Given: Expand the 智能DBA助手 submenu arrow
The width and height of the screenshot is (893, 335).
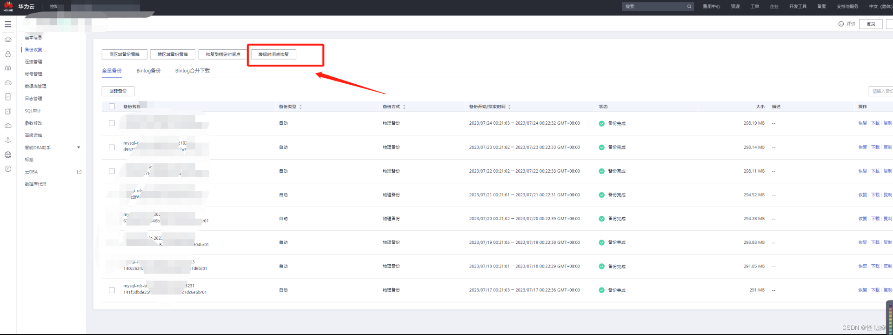Looking at the screenshot, I should pos(79,147).
